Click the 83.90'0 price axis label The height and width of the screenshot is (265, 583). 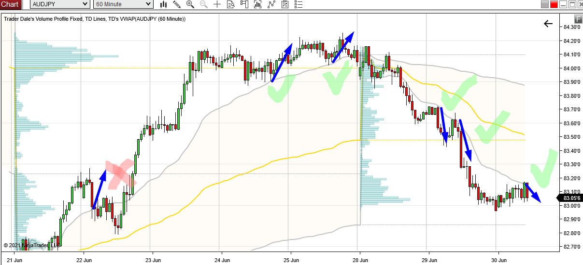pos(571,82)
